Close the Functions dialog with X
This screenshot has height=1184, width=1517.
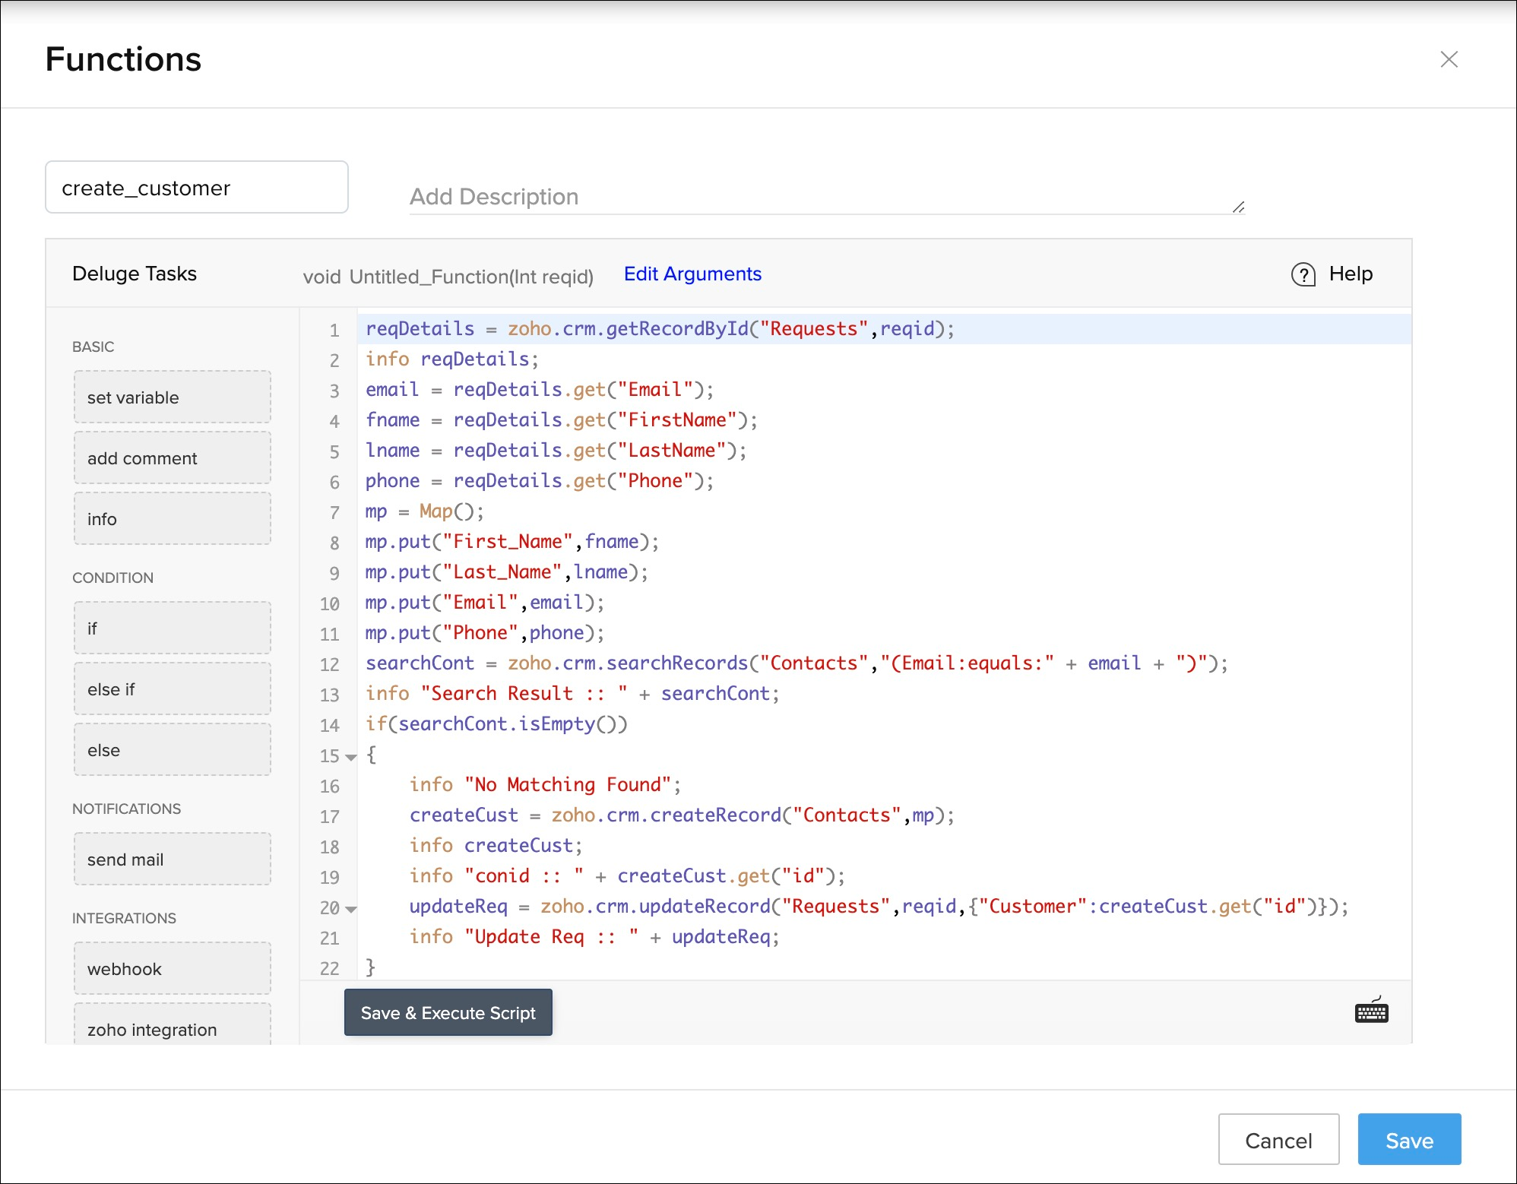click(1449, 59)
